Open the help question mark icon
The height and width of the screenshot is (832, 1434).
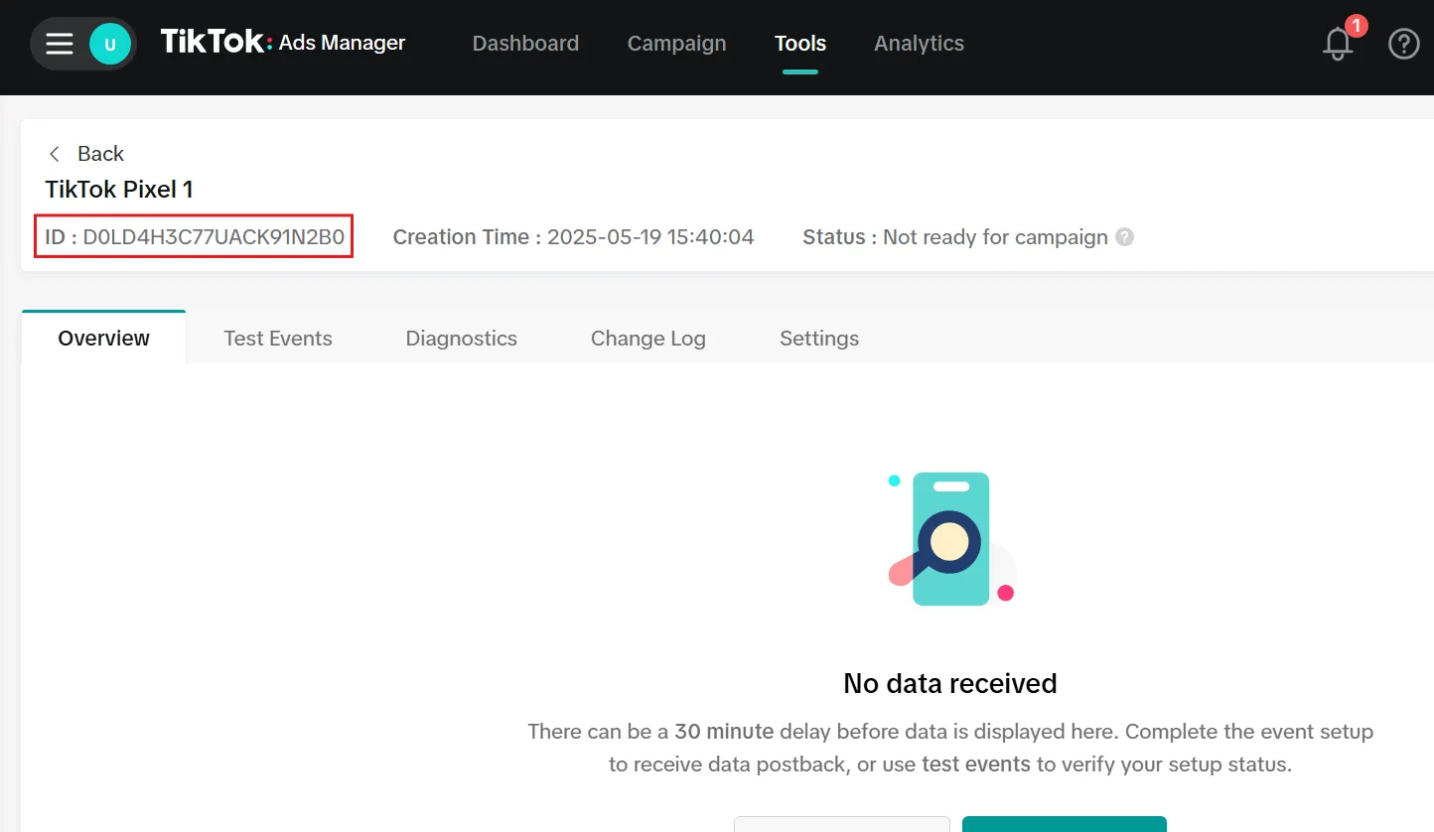[x=1403, y=44]
